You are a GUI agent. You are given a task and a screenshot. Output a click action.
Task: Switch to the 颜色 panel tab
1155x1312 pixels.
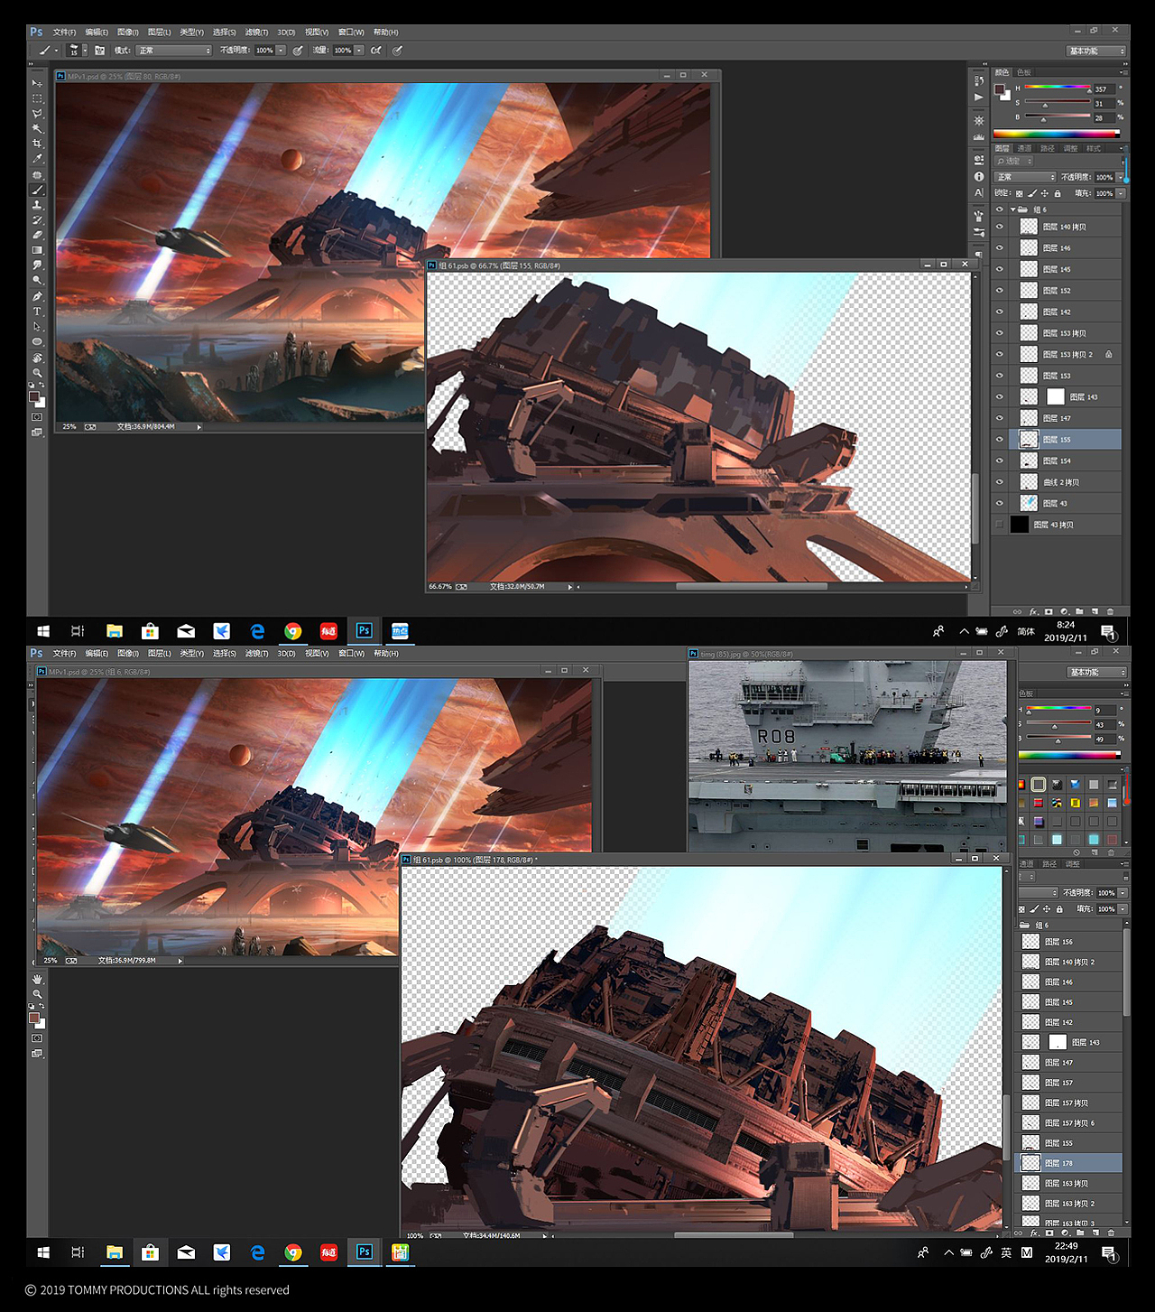(1003, 72)
